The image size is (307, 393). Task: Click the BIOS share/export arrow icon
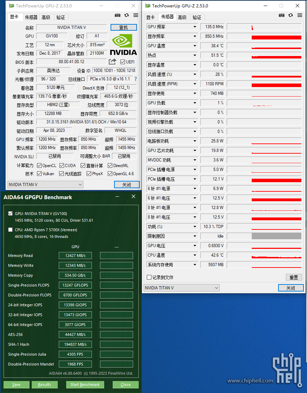click(112, 62)
